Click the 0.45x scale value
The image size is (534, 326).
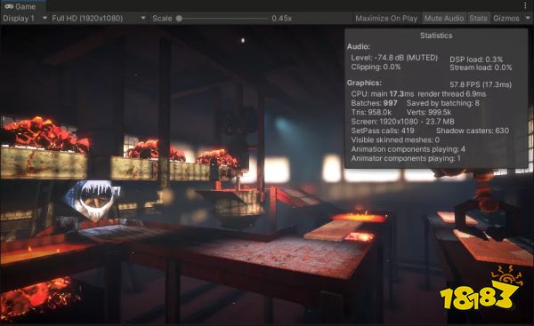(x=281, y=19)
